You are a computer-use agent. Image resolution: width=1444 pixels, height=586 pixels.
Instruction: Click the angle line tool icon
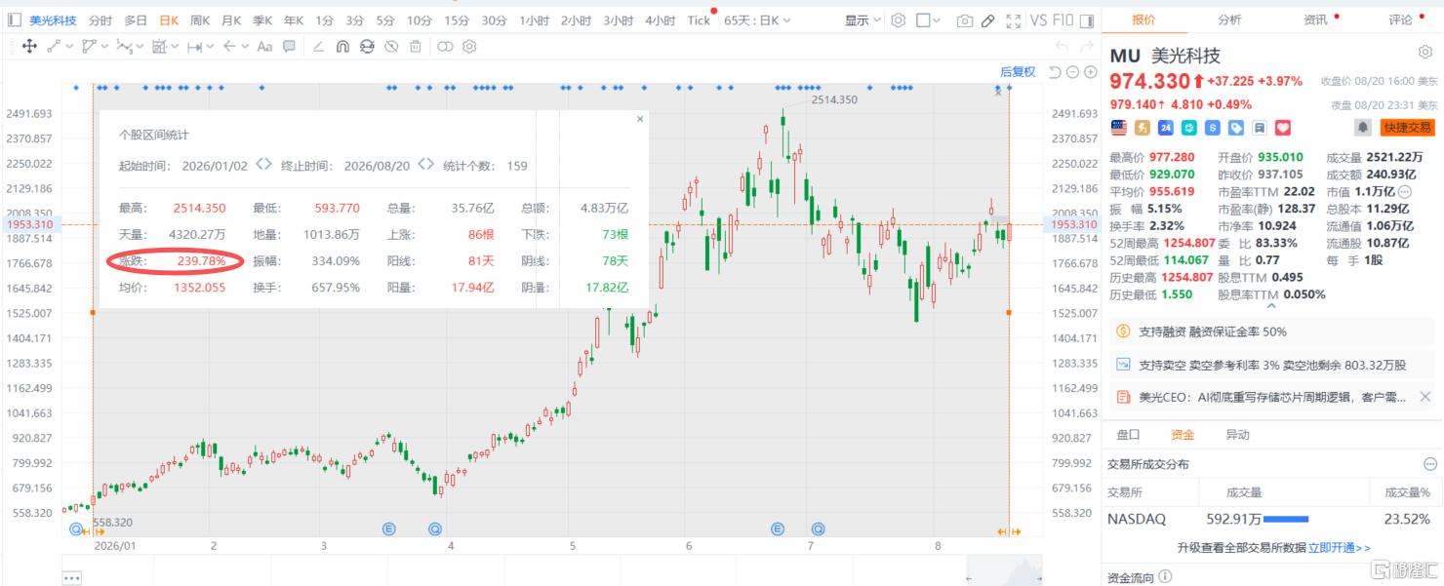pos(318,46)
